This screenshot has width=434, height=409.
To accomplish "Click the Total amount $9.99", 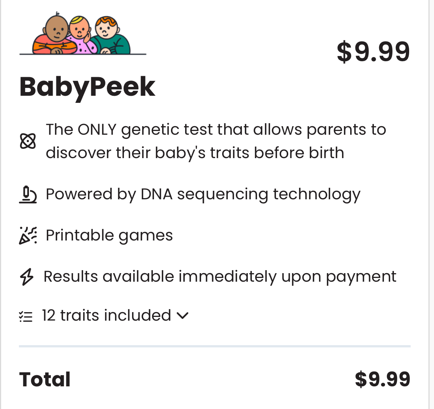I will 382,379.
